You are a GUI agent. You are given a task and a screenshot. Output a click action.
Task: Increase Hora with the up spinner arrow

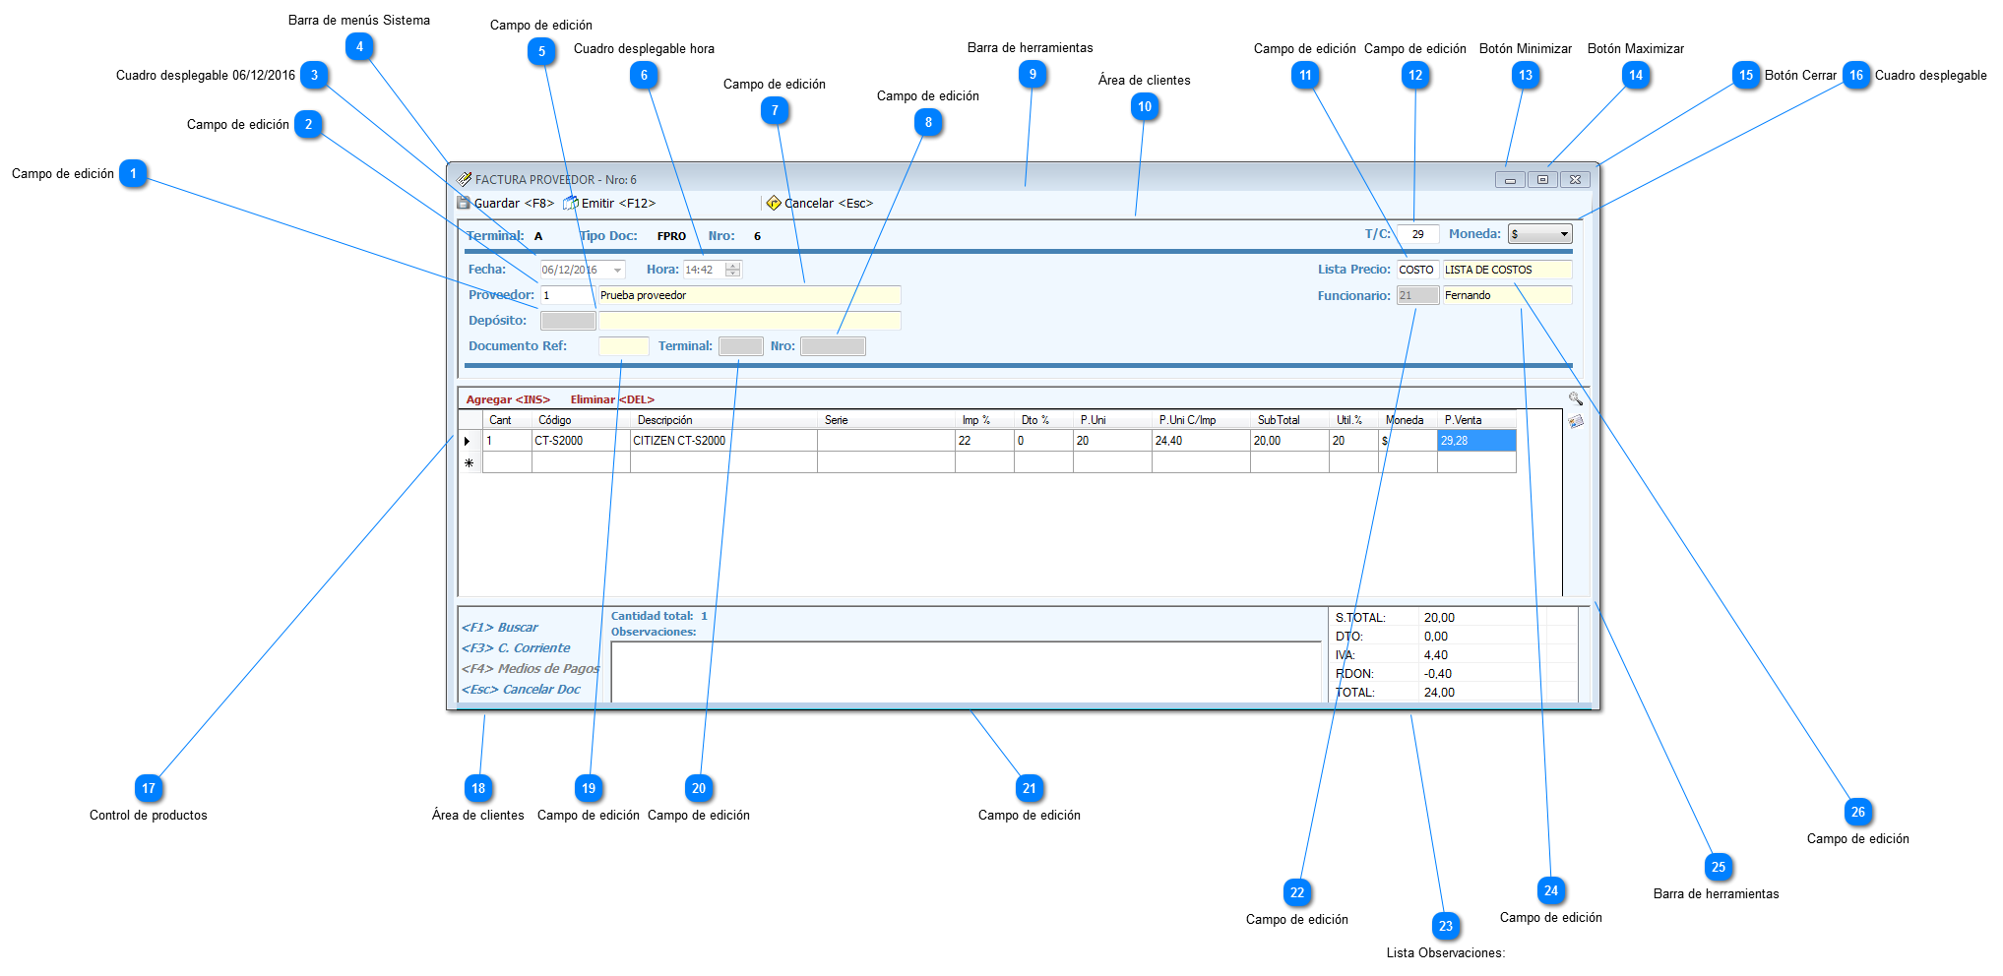coord(732,266)
